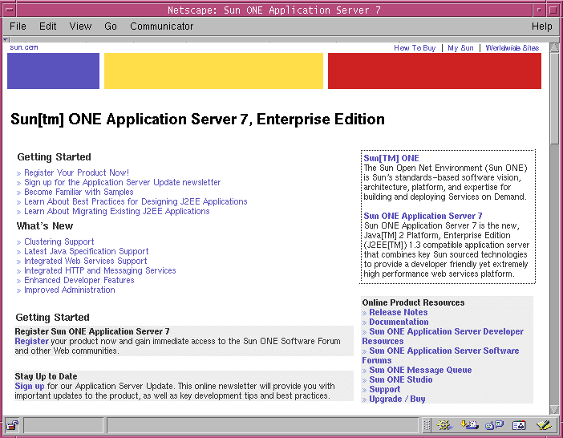Click the Enhanced Developer Features link
This screenshot has width=563, height=438.
tap(79, 281)
